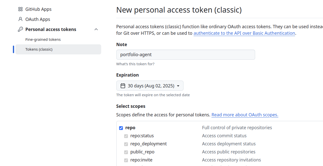The image size is (323, 166).
Task: Click the OAuth Apps person icon
Action: [x=20, y=19]
